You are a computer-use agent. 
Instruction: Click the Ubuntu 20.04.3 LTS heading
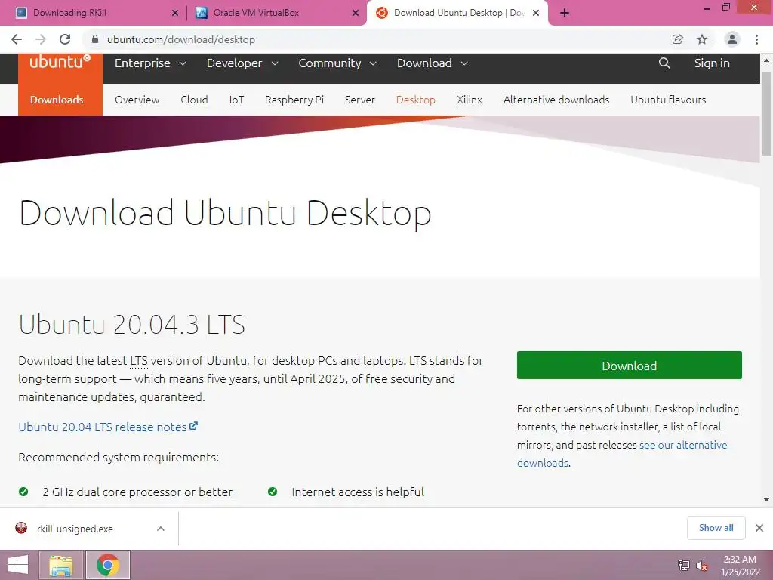[131, 325]
